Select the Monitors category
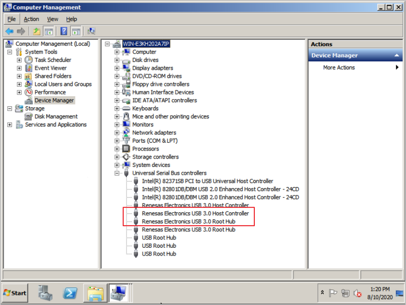 [x=143, y=125]
